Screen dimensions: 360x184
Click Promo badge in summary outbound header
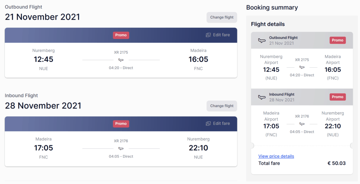[337, 41]
